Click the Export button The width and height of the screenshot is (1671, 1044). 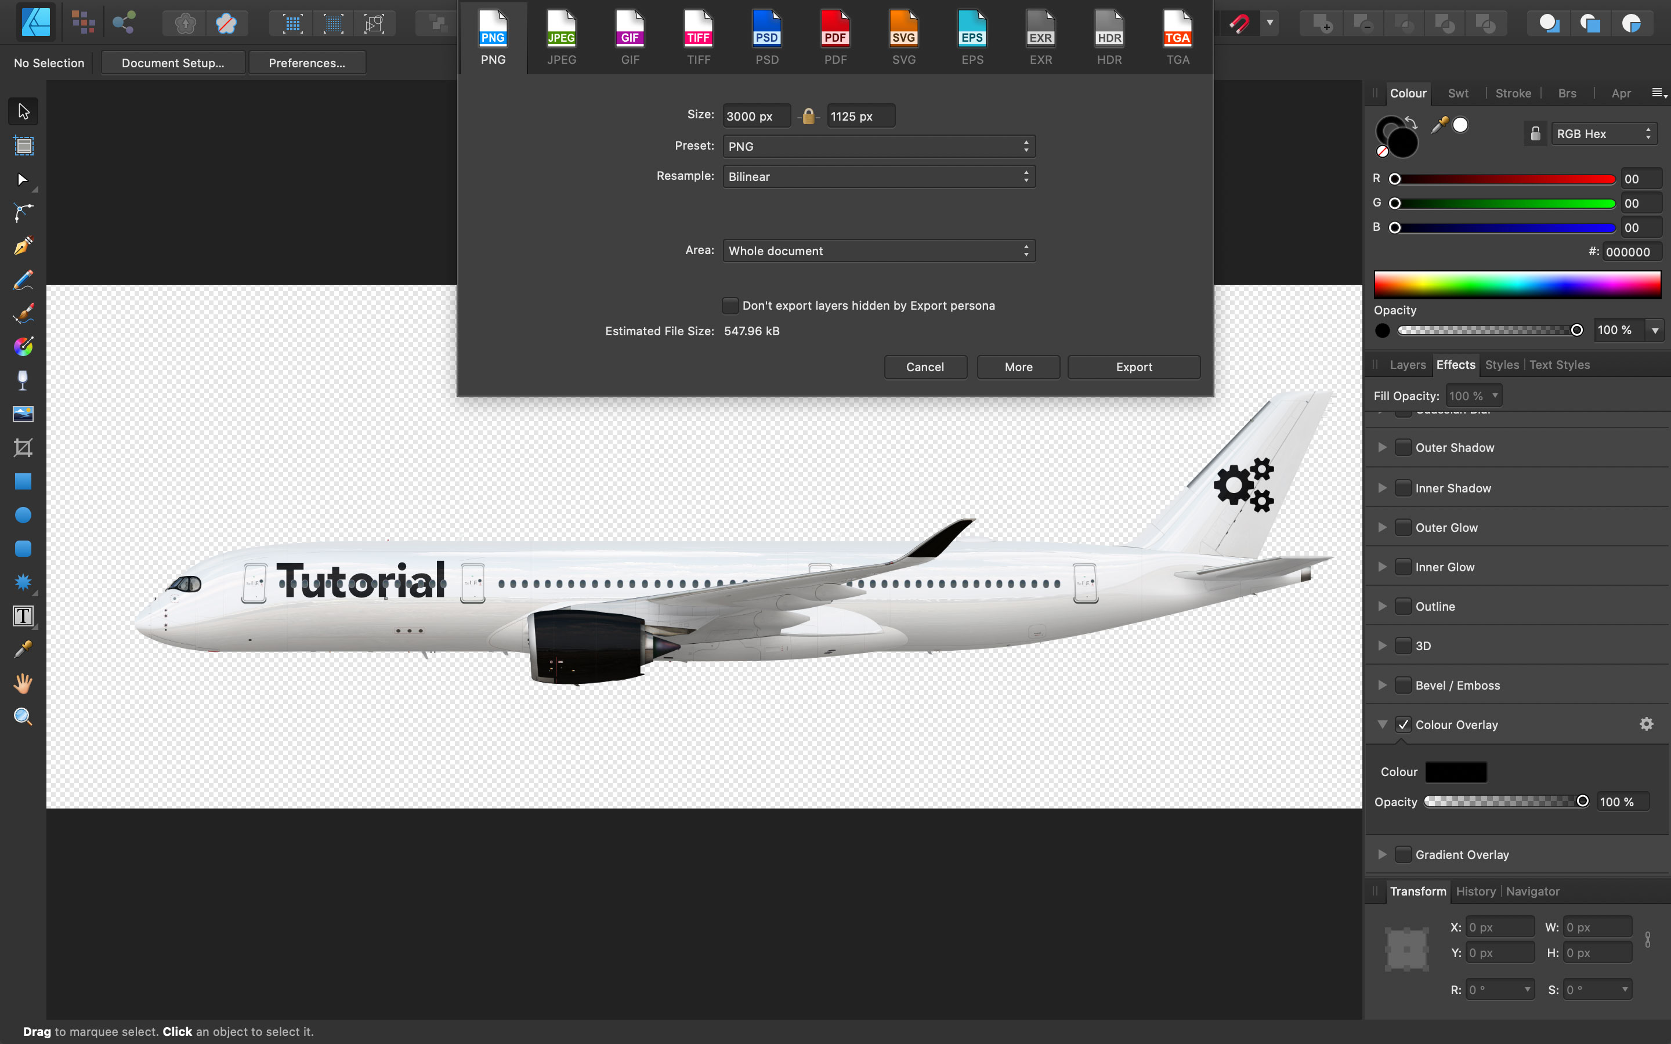pos(1133,367)
